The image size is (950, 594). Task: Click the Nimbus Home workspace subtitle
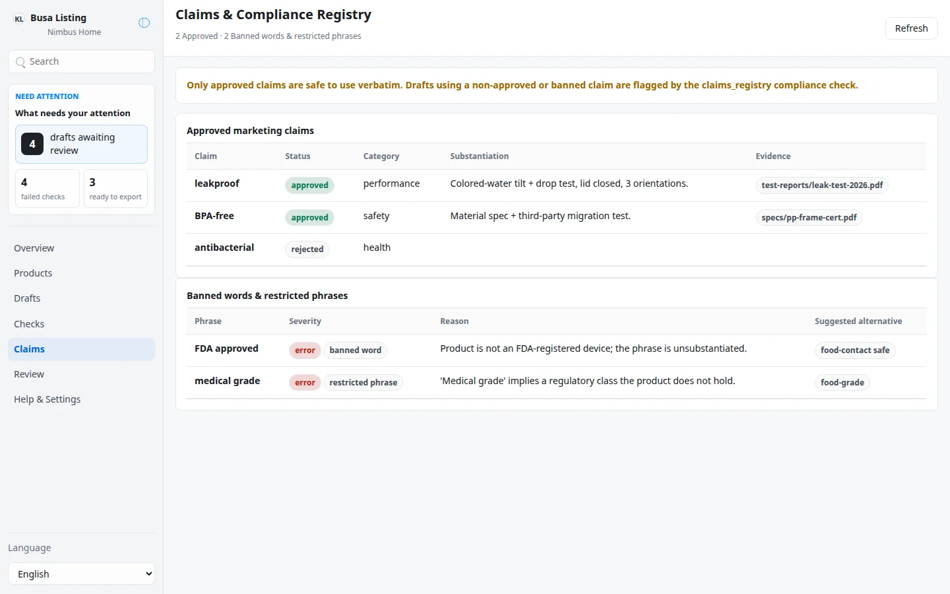[x=75, y=32]
